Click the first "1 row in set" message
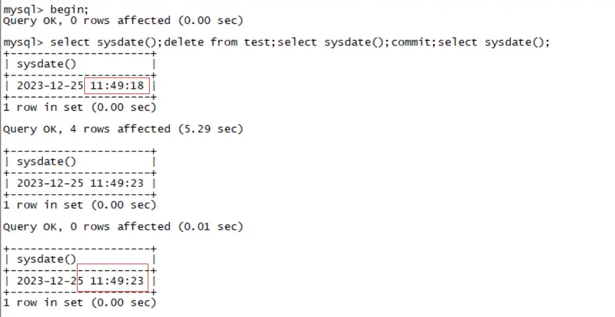The image size is (615, 317). tap(80, 107)
